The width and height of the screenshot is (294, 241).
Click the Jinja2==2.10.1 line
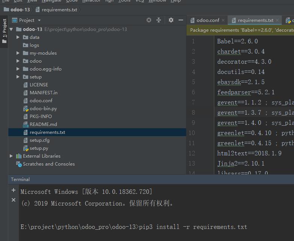point(241,163)
